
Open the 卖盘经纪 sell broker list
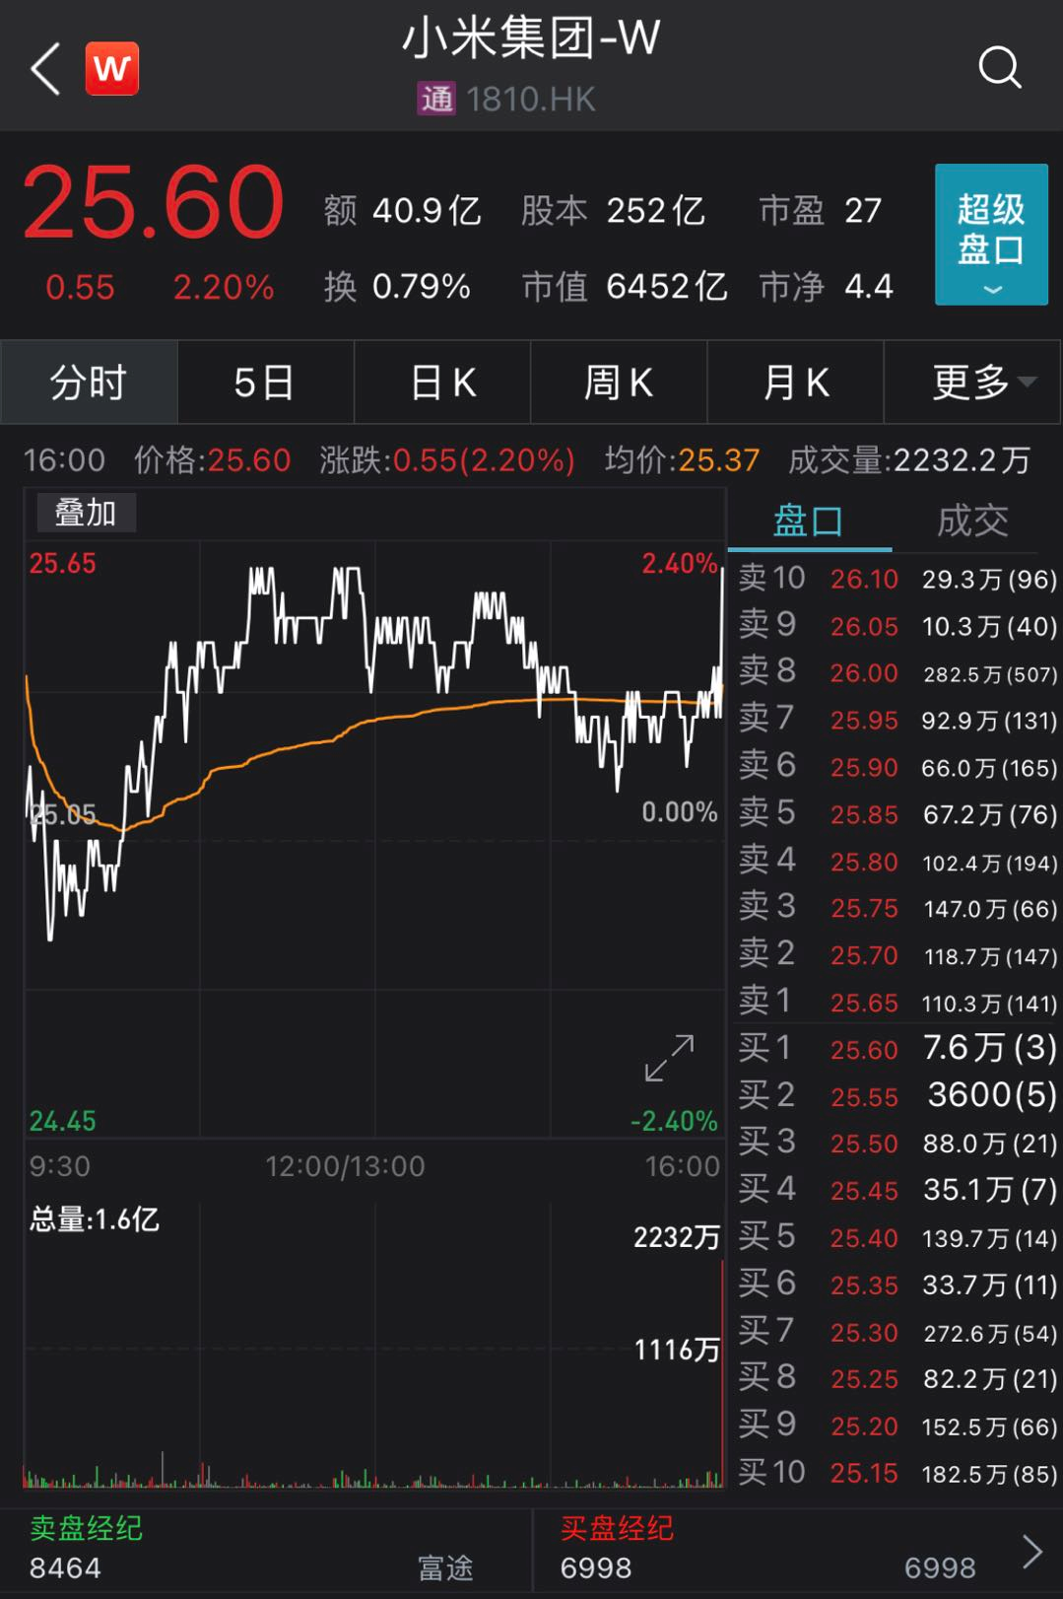86,1528
